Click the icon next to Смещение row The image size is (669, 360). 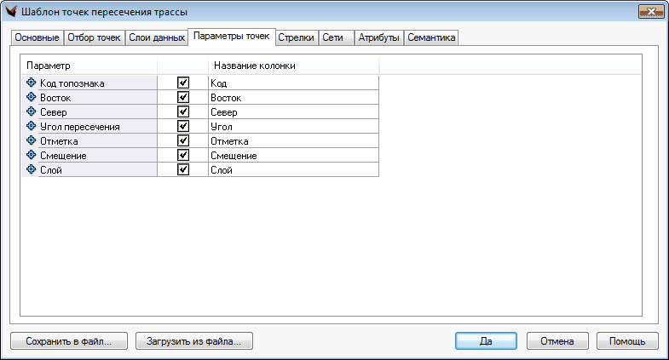[x=32, y=155]
